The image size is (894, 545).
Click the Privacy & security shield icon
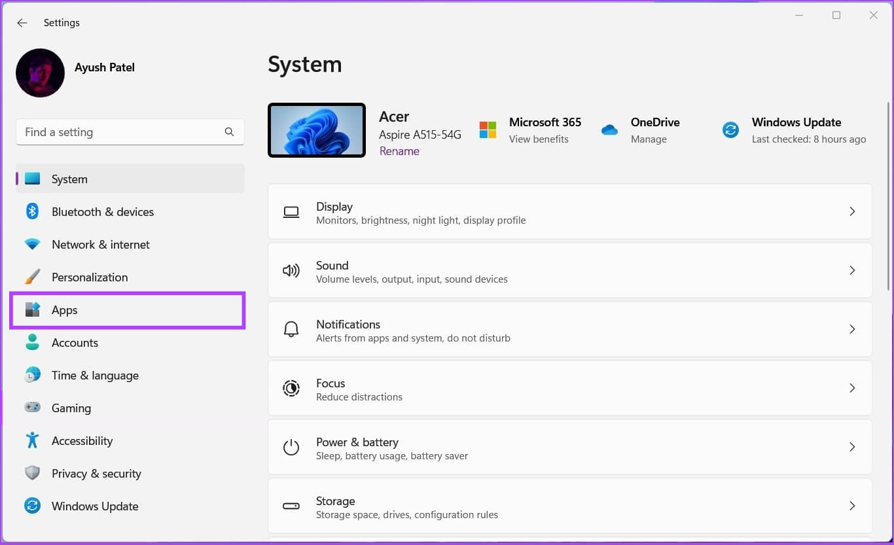32,473
